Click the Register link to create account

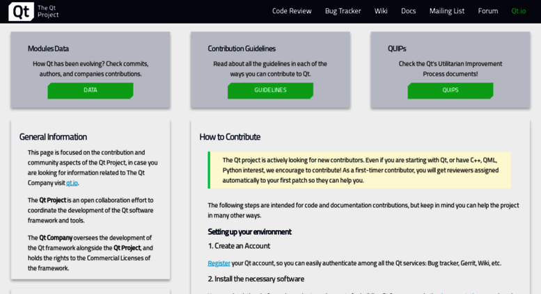(219, 263)
